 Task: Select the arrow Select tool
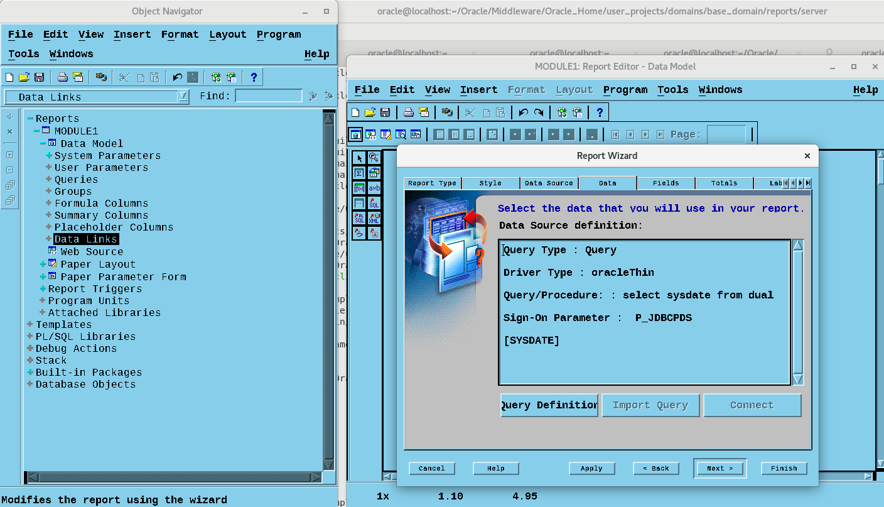(359, 157)
